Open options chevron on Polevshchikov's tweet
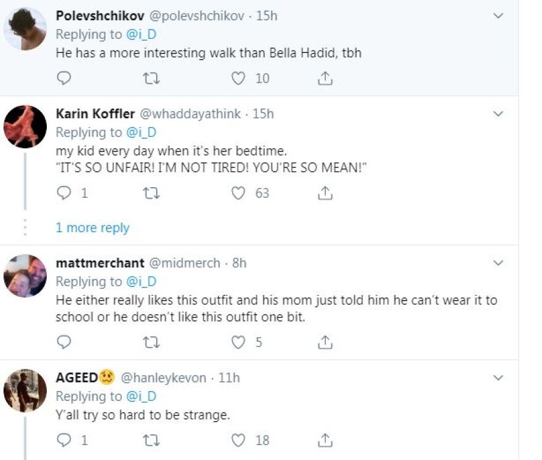This screenshot has width=542, height=460. (x=498, y=17)
